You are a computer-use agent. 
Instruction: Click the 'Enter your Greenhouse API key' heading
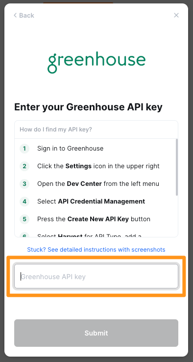coord(88,107)
